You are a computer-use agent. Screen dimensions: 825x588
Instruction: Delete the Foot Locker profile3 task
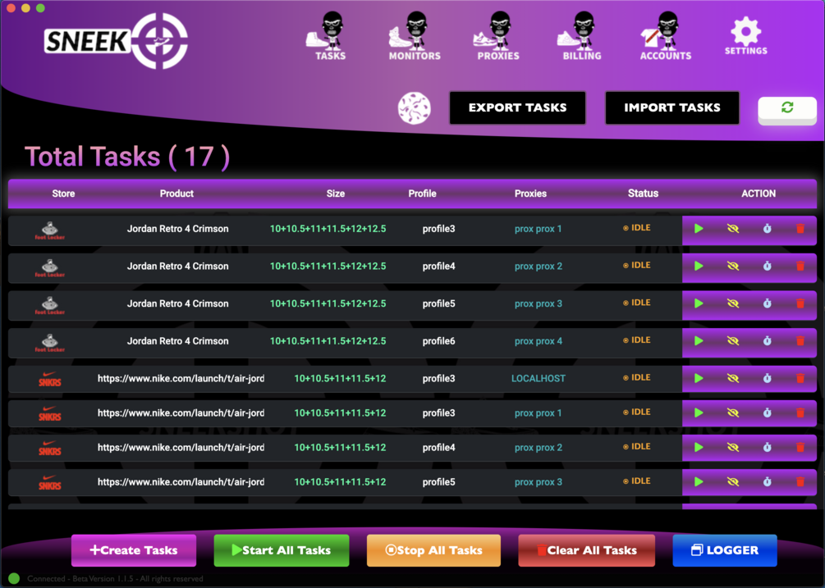coord(800,229)
